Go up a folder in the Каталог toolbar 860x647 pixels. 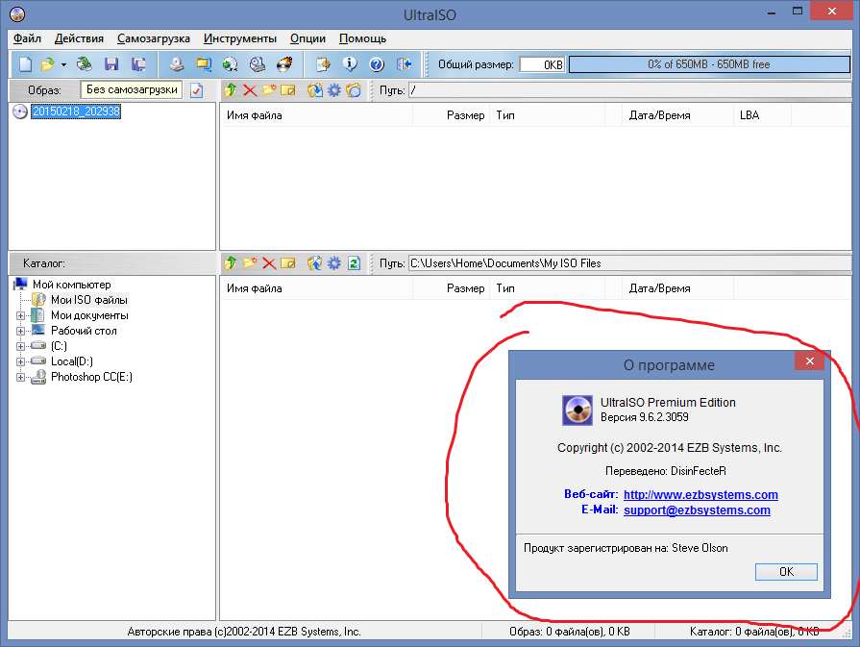click(x=231, y=263)
